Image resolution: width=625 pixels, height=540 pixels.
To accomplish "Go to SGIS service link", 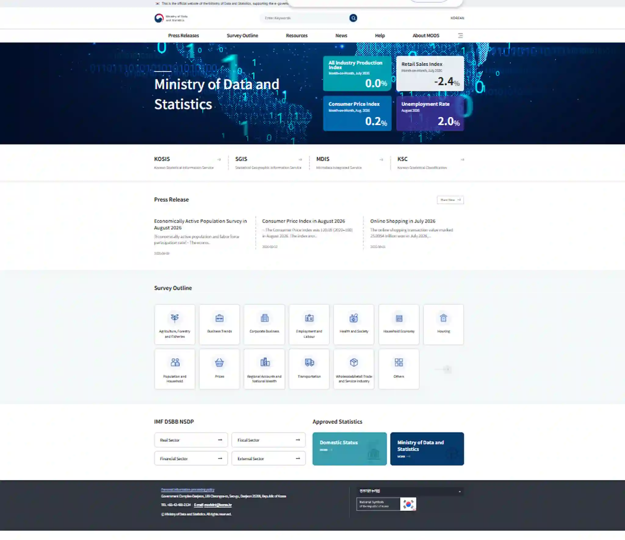I will point(269,163).
